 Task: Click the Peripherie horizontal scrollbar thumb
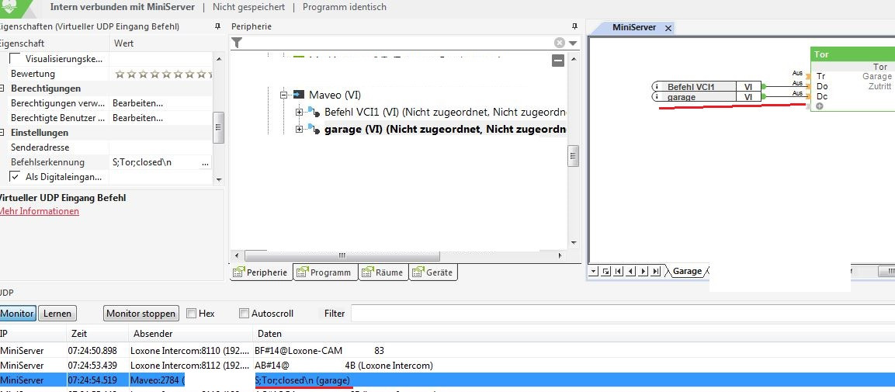pyautogui.click(x=342, y=255)
